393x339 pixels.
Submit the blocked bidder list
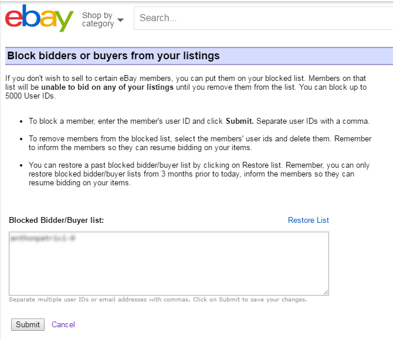(28, 324)
